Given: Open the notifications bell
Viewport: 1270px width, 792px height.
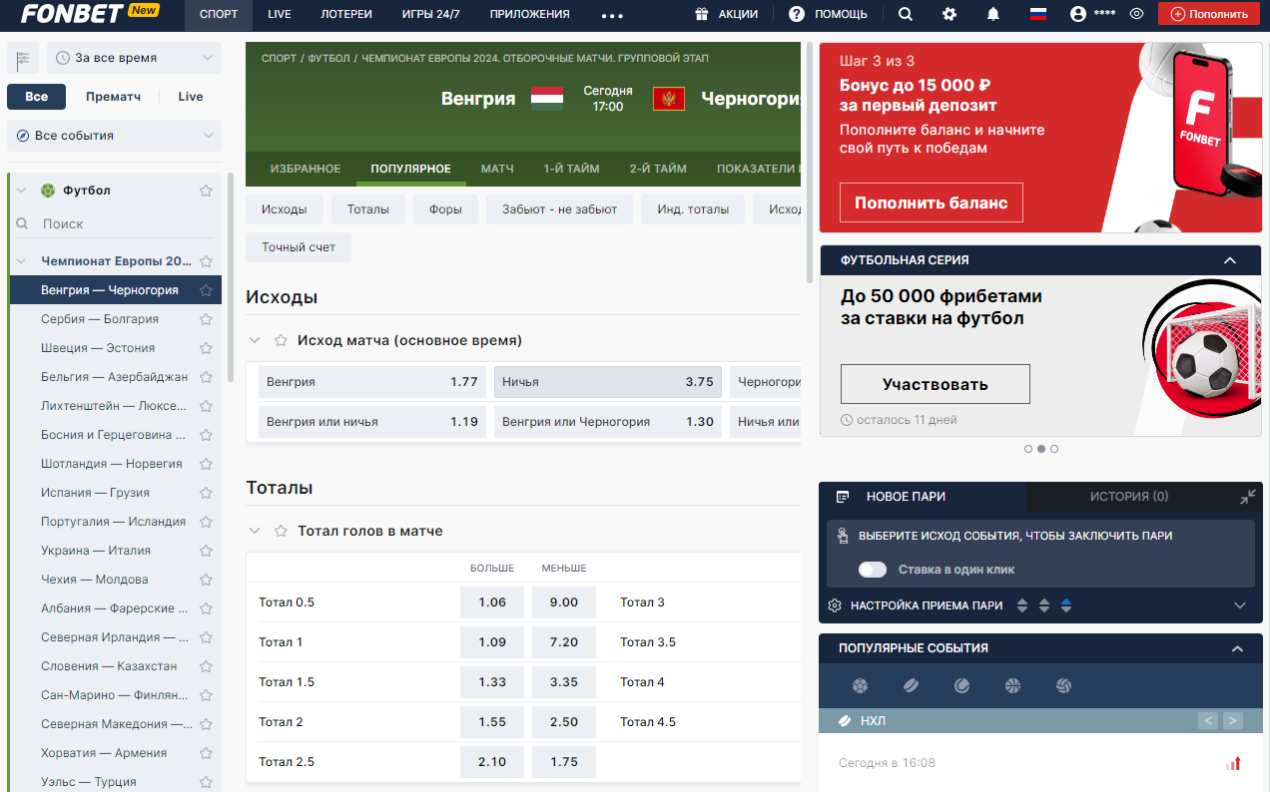Looking at the screenshot, I should (993, 14).
